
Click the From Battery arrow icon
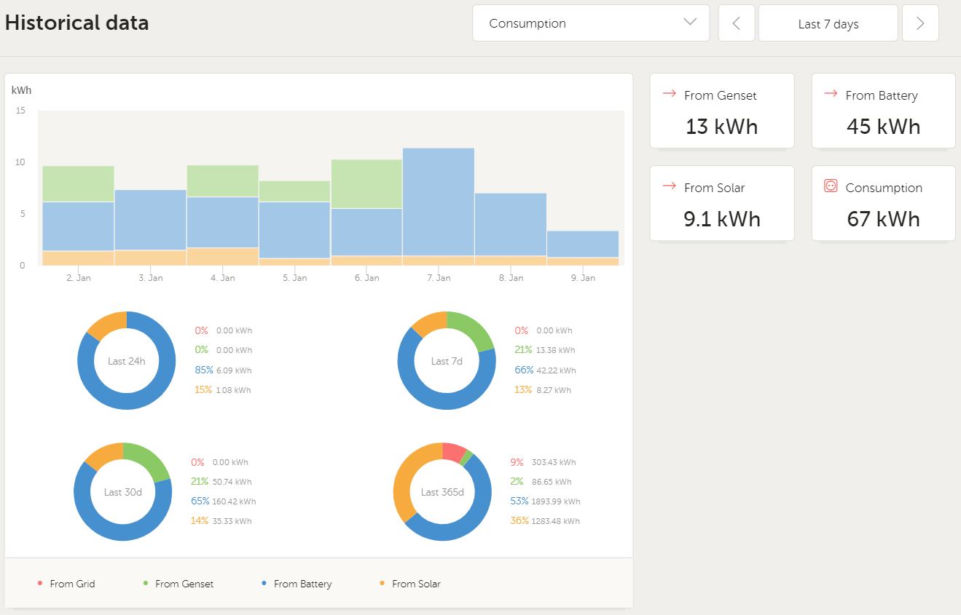831,94
